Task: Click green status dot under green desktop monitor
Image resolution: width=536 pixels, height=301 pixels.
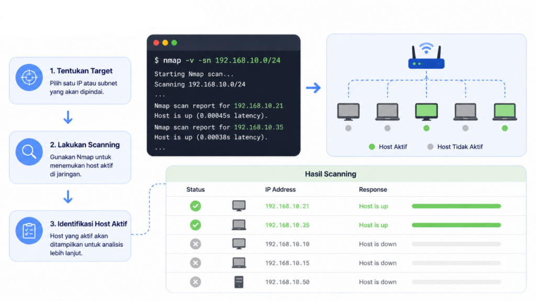Action: 426,129
